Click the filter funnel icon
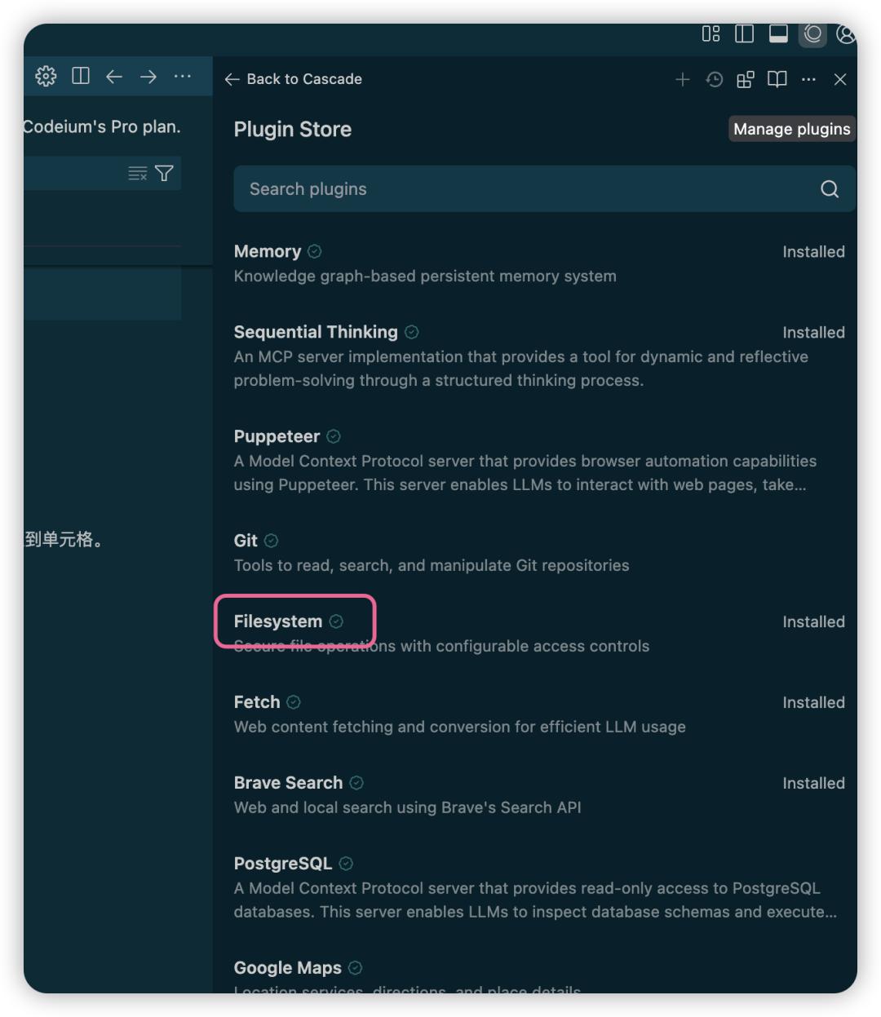This screenshot has height=1017, width=881. (x=164, y=173)
